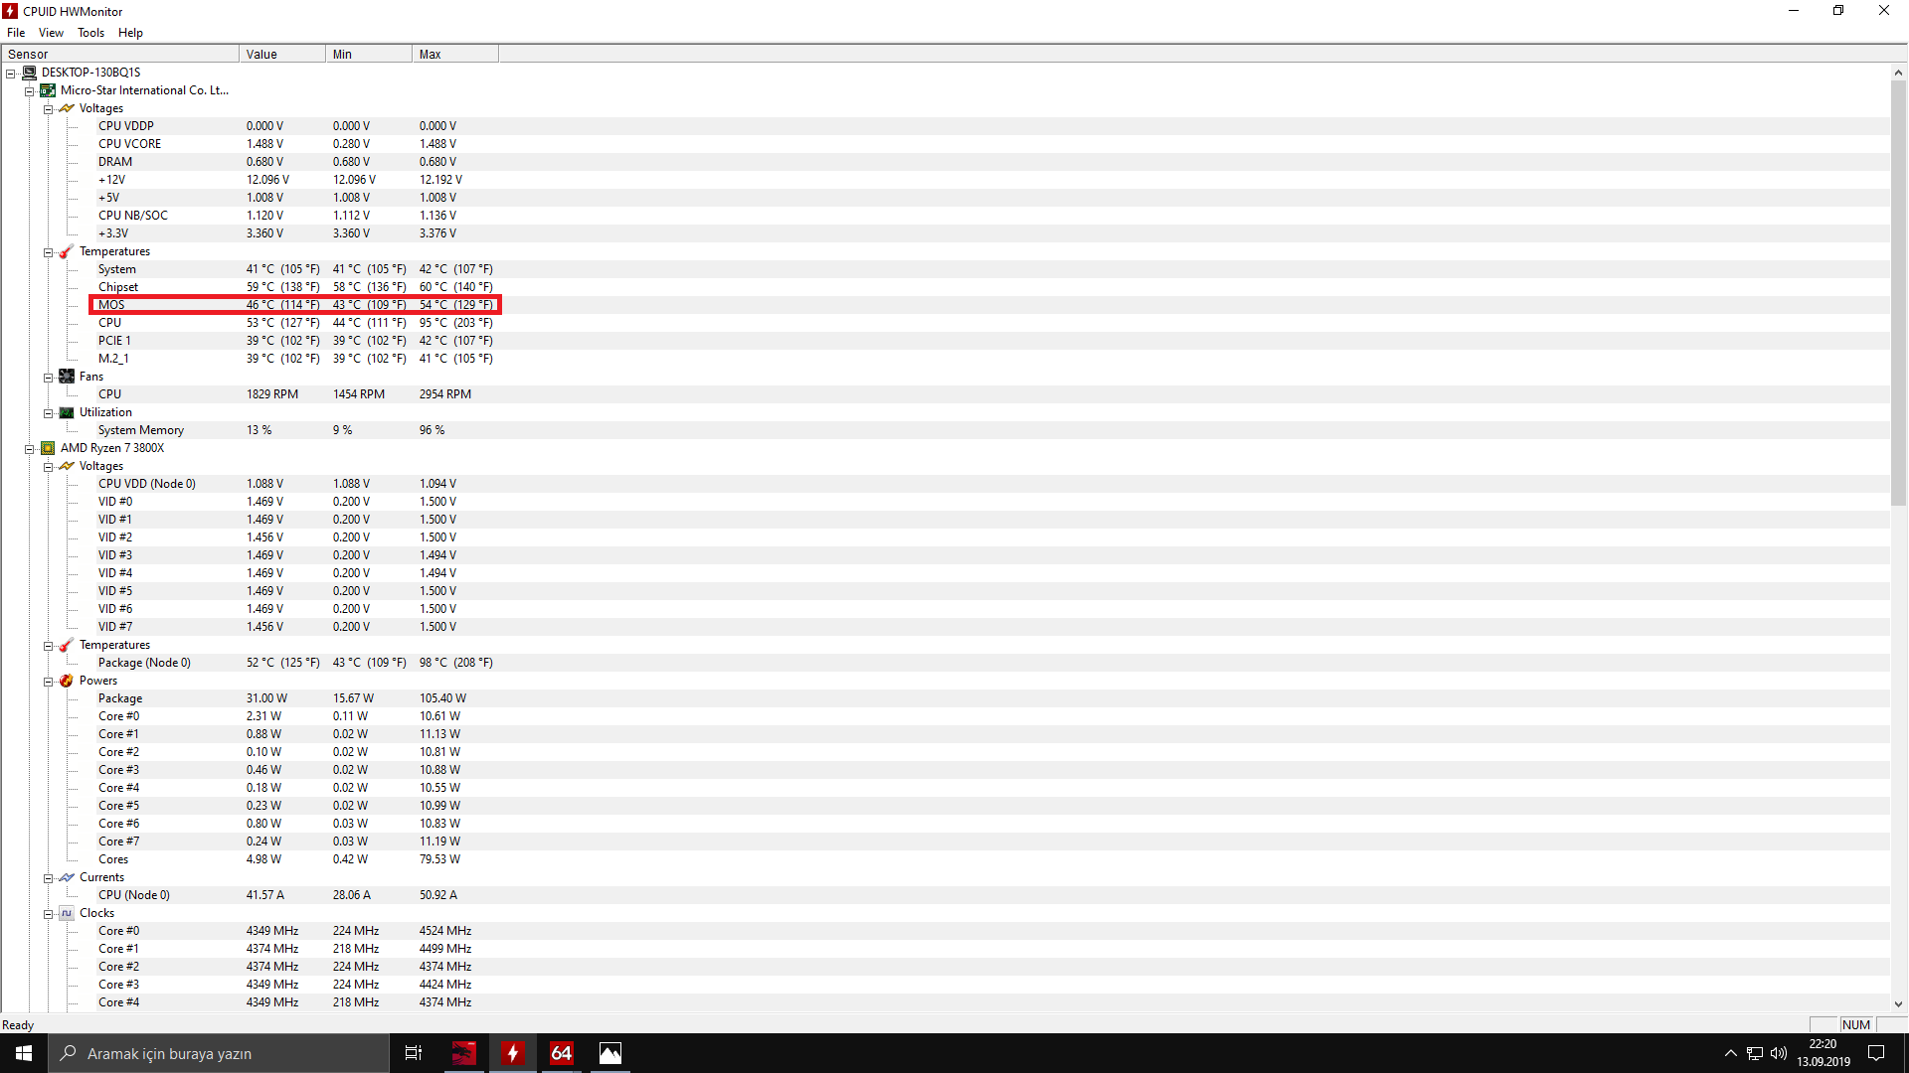Select the Powers flame icon
Image resolution: width=1909 pixels, height=1073 pixels.
click(x=67, y=680)
